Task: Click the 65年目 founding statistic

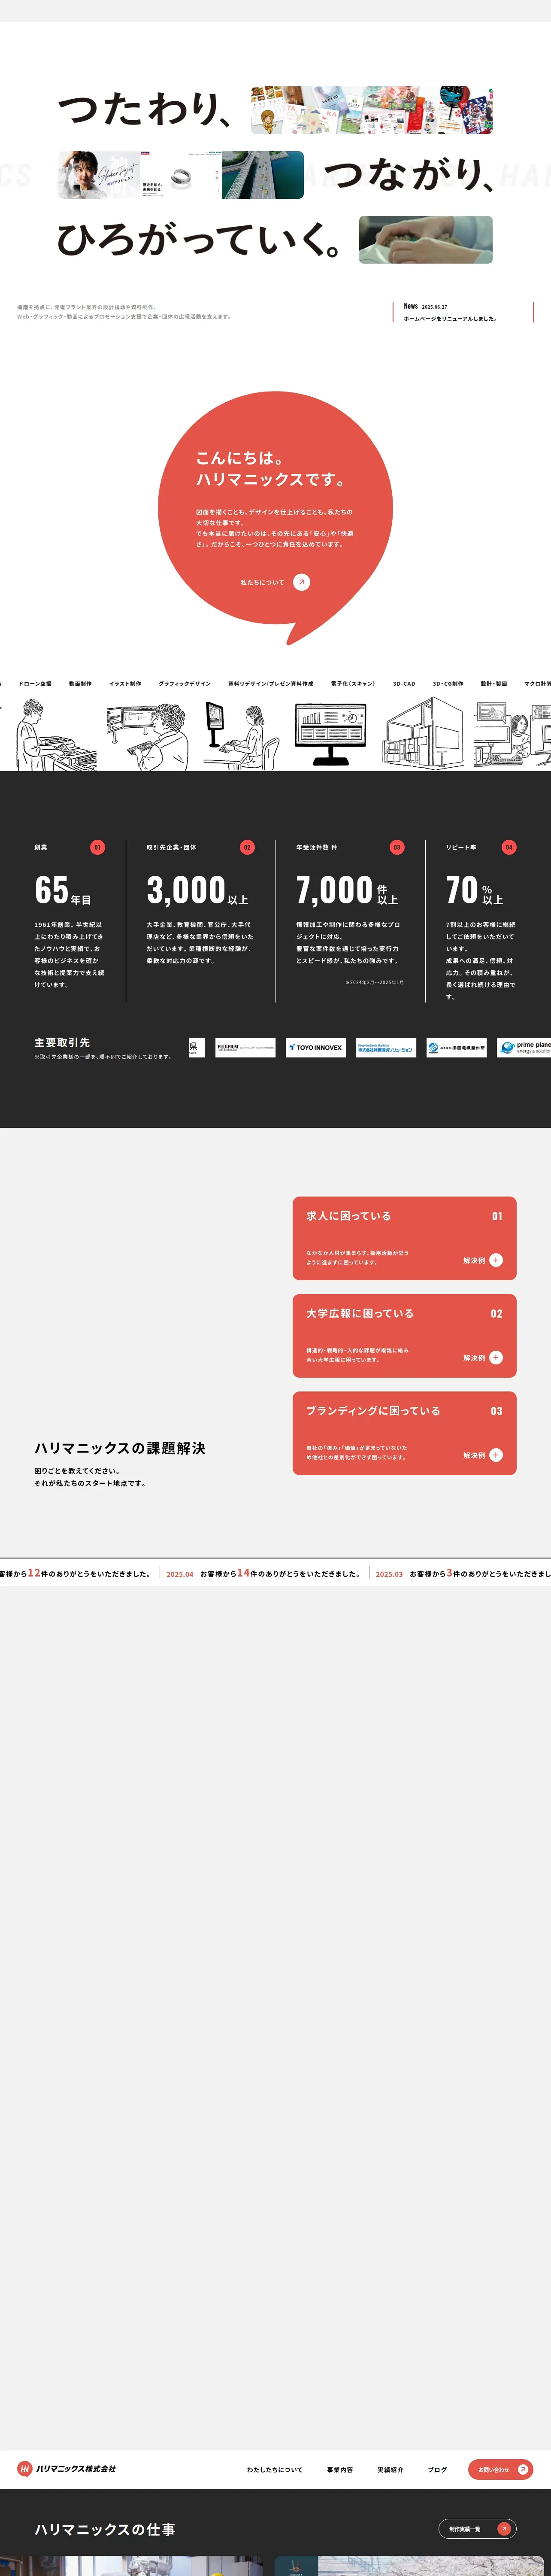Action: (63, 889)
